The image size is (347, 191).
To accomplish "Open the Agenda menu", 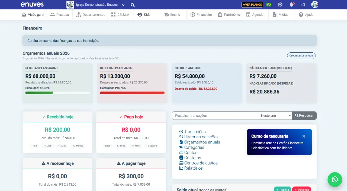I will click(x=255, y=15).
